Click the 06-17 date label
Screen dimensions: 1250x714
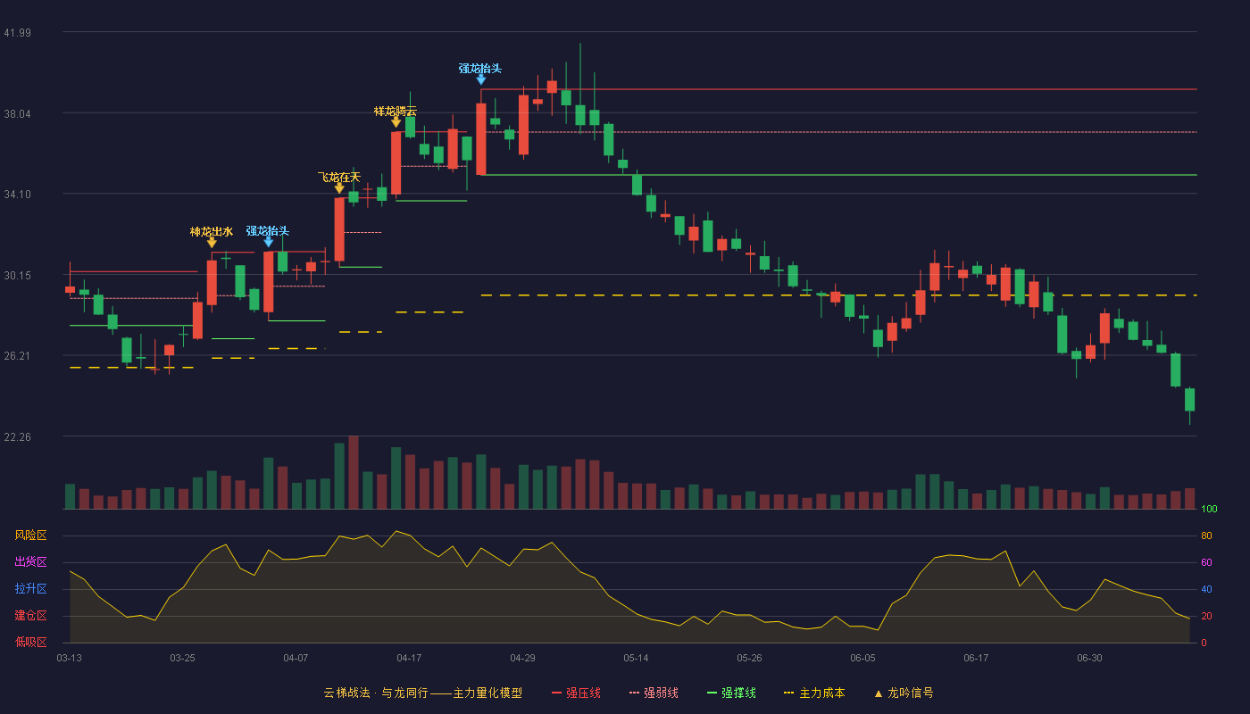[976, 658]
